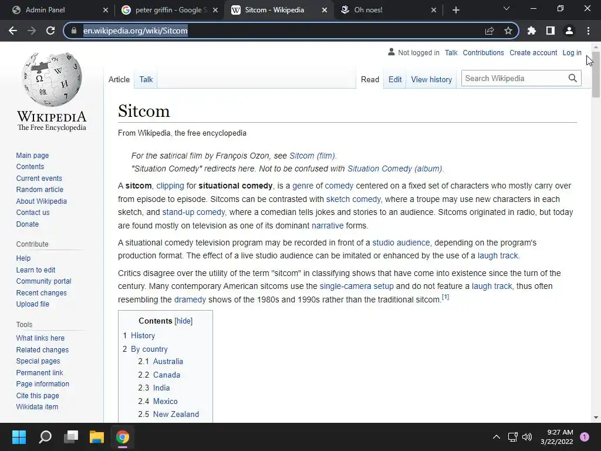Open the dramedy link
This screenshot has height=451, width=601.
[x=190, y=299]
